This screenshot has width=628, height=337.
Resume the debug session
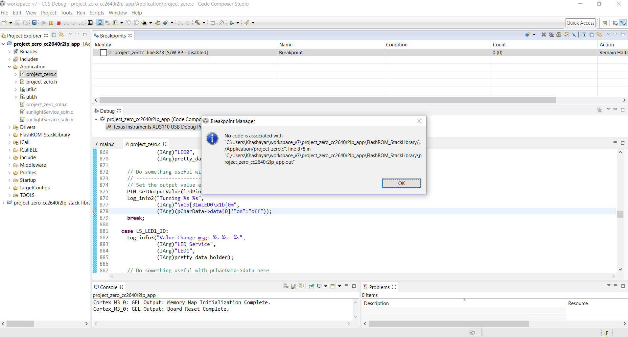click(x=43, y=23)
